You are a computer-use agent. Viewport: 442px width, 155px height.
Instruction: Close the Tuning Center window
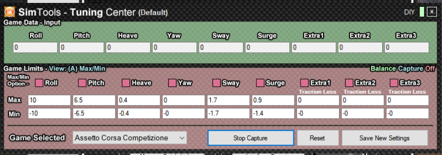coord(431,12)
